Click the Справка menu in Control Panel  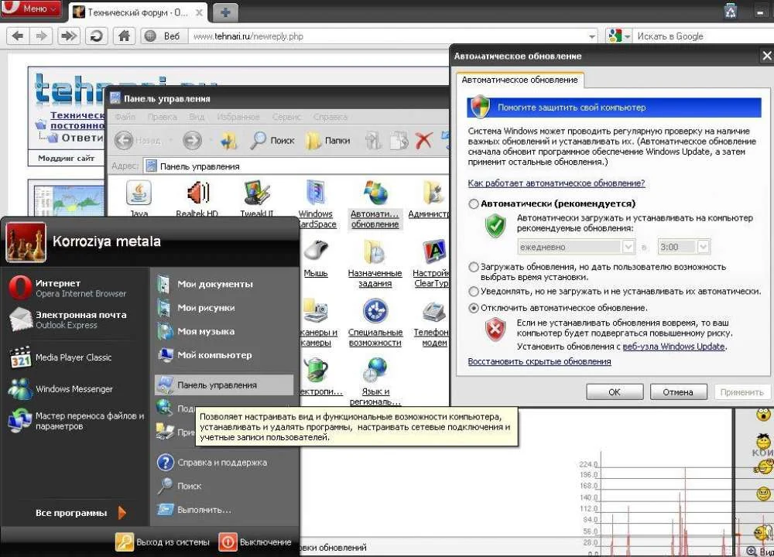point(330,117)
